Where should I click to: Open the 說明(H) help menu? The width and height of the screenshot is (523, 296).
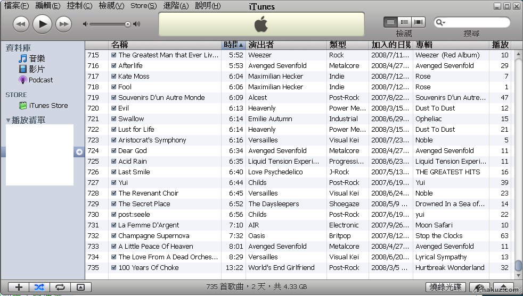point(208,6)
